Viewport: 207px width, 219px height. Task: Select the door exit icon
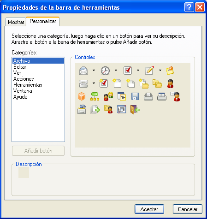(135, 110)
